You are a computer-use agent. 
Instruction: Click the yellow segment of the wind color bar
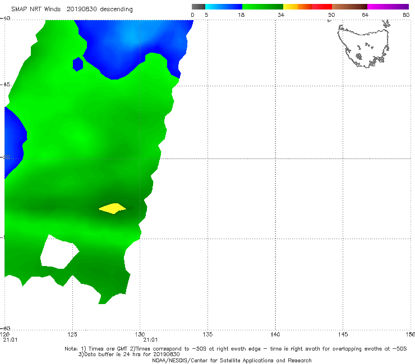click(x=290, y=7)
